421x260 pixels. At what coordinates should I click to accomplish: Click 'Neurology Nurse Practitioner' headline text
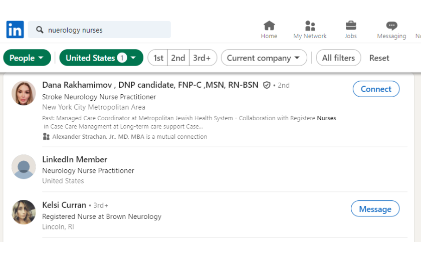[x=88, y=171]
